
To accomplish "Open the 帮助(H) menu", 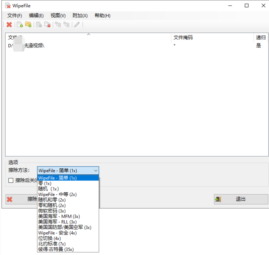I will (103, 15).
